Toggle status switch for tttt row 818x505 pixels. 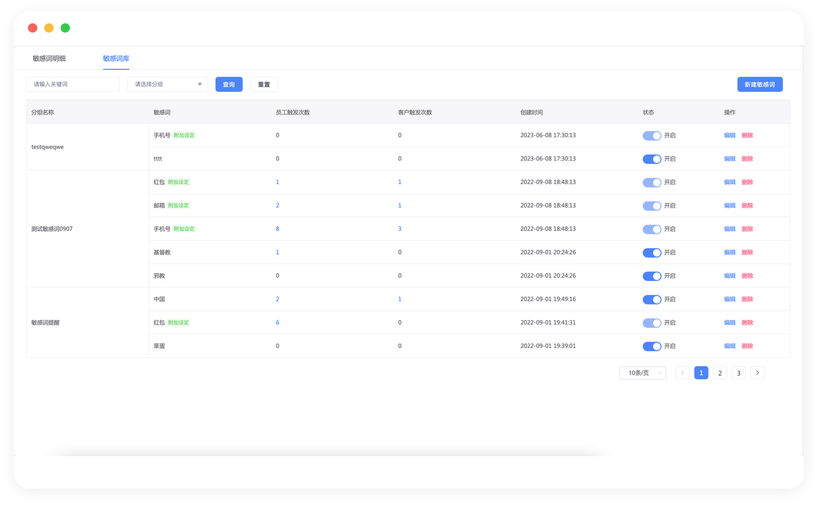pos(651,159)
